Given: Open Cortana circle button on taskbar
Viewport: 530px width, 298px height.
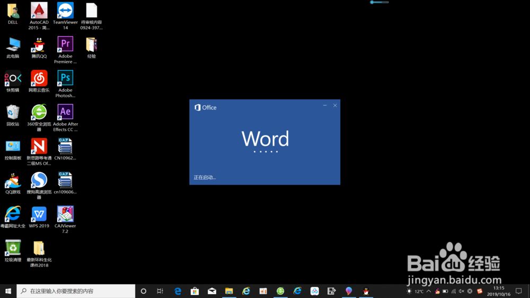Looking at the screenshot, I should click(143, 291).
